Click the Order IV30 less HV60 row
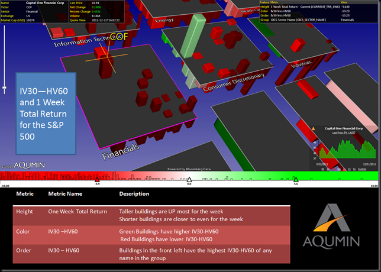Screen dimensions: 381x272 click(x=318, y=15)
